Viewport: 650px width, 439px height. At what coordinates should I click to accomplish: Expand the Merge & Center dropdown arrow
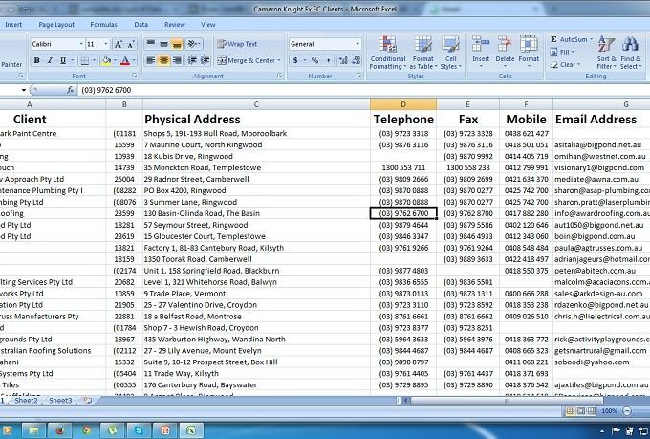(278, 60)
